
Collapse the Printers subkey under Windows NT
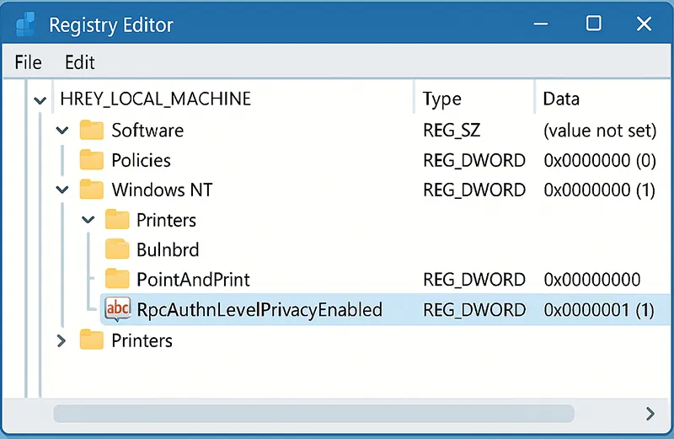point(88,220)
